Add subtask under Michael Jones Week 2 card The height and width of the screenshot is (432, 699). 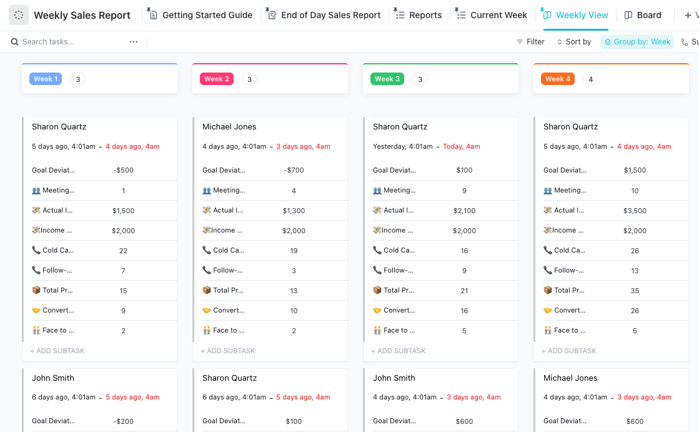(x=228, y=351)
